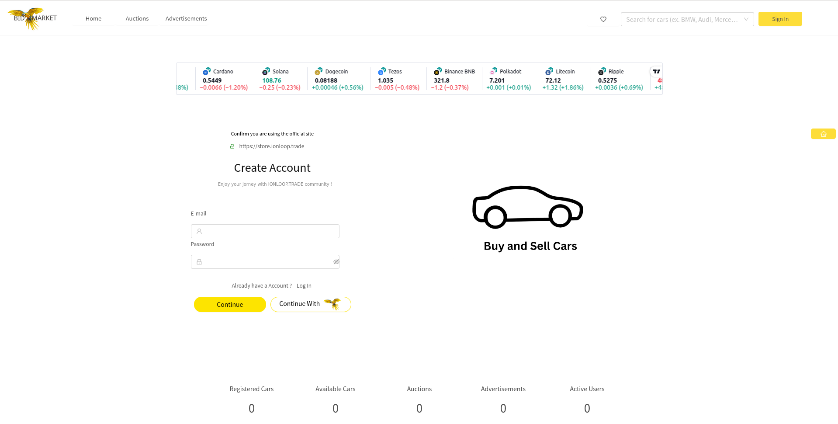This screenshot has width=838, height=424.
Task: Click the Sign In button
Action: (x=780, y=19)
